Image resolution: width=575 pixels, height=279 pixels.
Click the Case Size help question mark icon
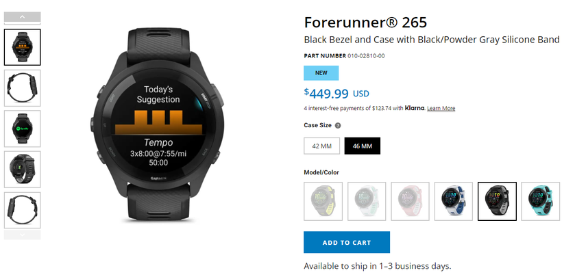338,125
